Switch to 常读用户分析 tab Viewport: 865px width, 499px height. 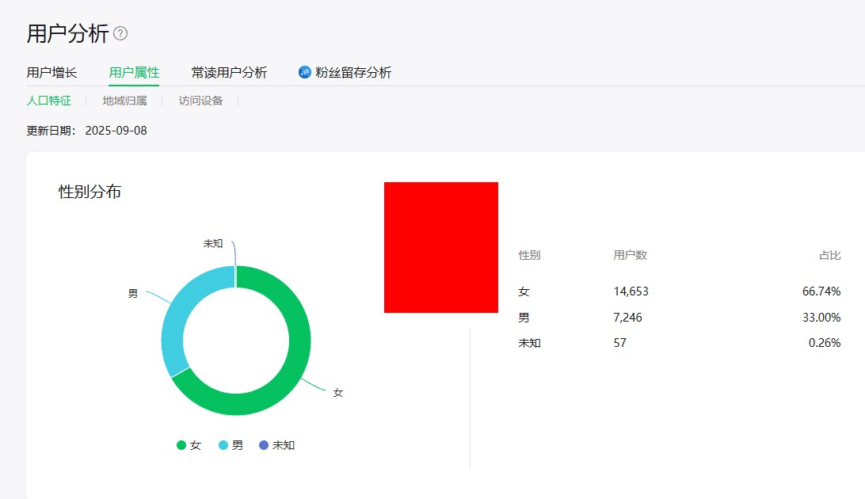point(229,73)
